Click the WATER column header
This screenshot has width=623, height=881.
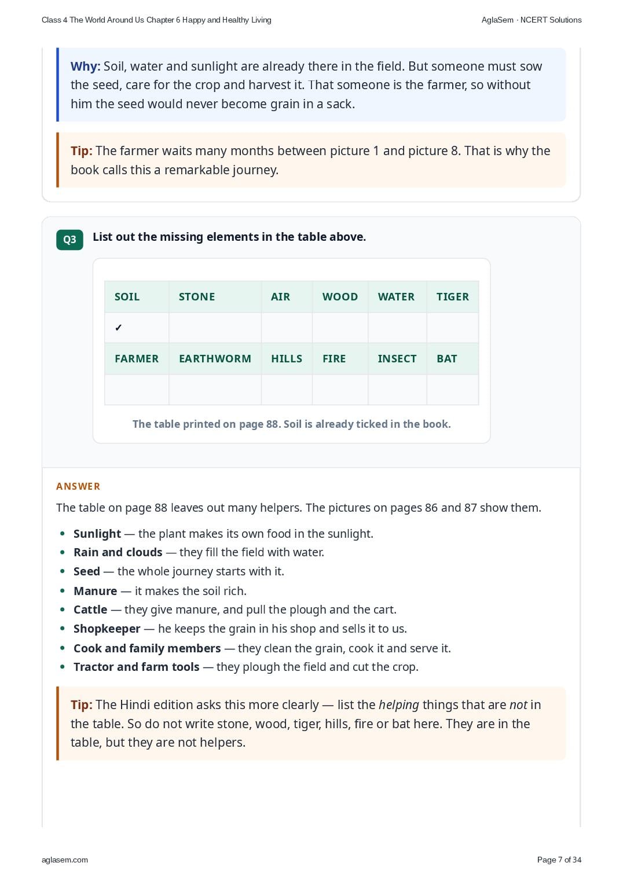[397, 297]
